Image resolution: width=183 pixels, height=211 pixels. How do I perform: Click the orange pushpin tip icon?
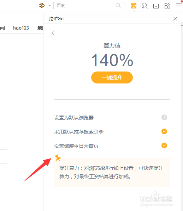click(x=58, y=157)
